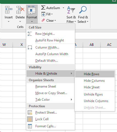Select Unhide Rows in submenu

tap(95, 94)
